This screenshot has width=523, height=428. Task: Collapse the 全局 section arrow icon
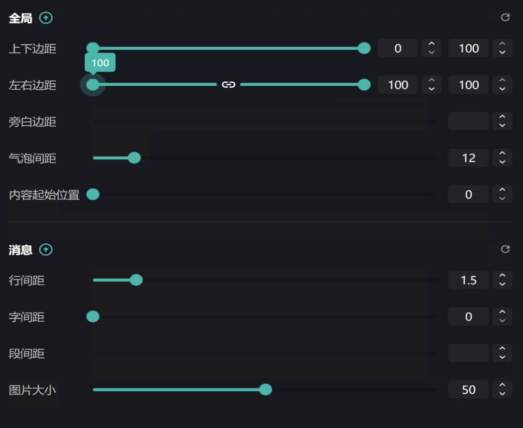pyautogui.click(x=46, y=19)
